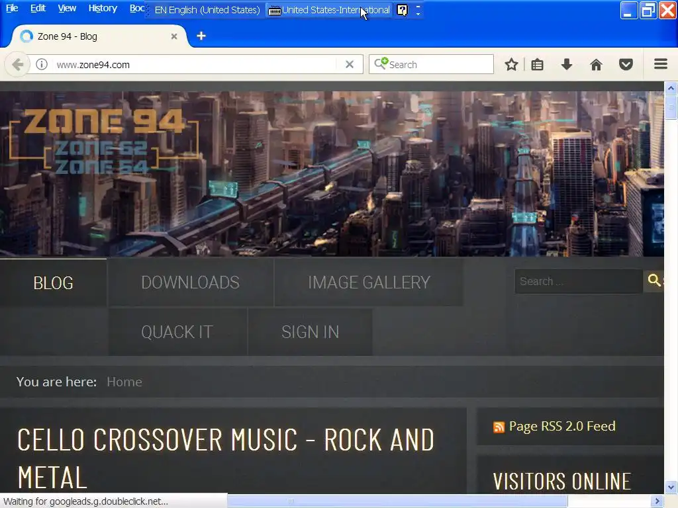Click the horizontal scrollbar right arrow

pyautogui.click(x=657, y=501)
